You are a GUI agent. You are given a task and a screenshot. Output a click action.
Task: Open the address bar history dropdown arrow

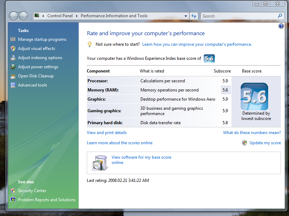(x=186, y=16)
